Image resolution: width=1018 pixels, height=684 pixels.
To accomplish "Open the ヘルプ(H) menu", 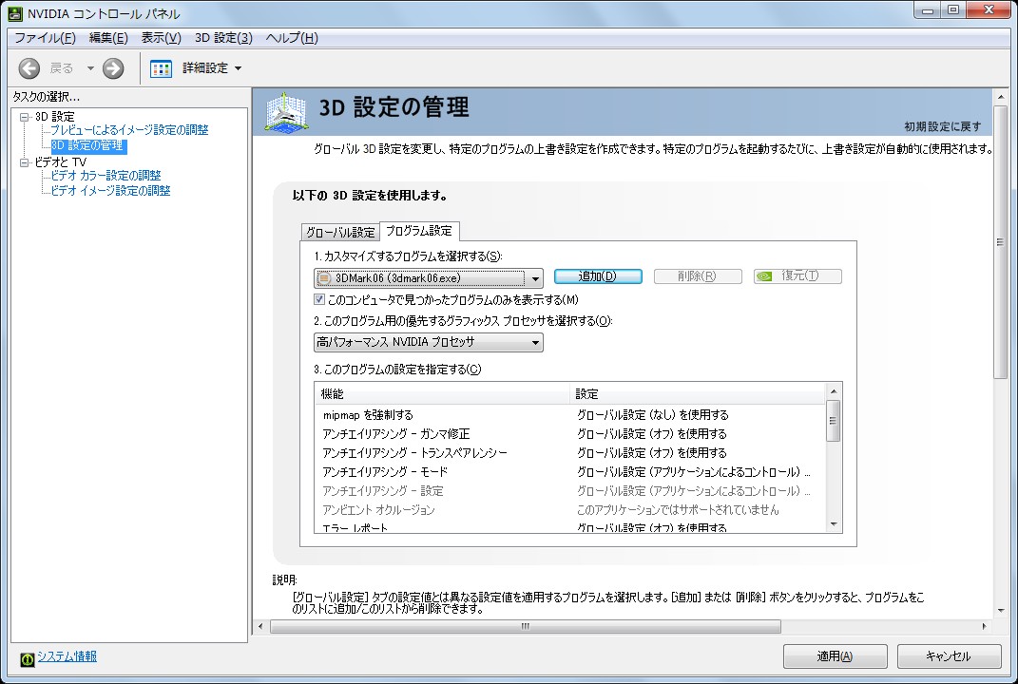I will pos(292,38).
